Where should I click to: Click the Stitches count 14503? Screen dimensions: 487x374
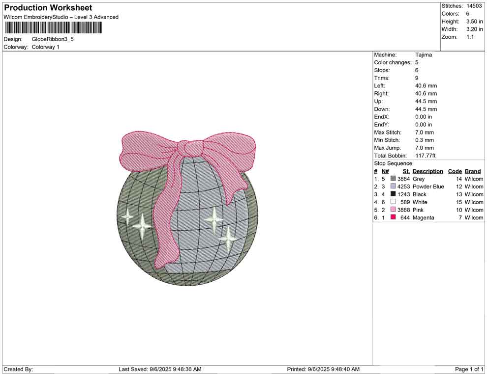(x=474, y=6)
